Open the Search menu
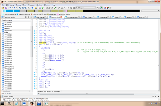 point(18,5)
